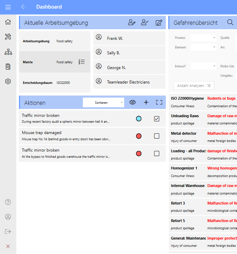Click the user checkmark icon
The image size is (237, 254).
pos(144,23)
